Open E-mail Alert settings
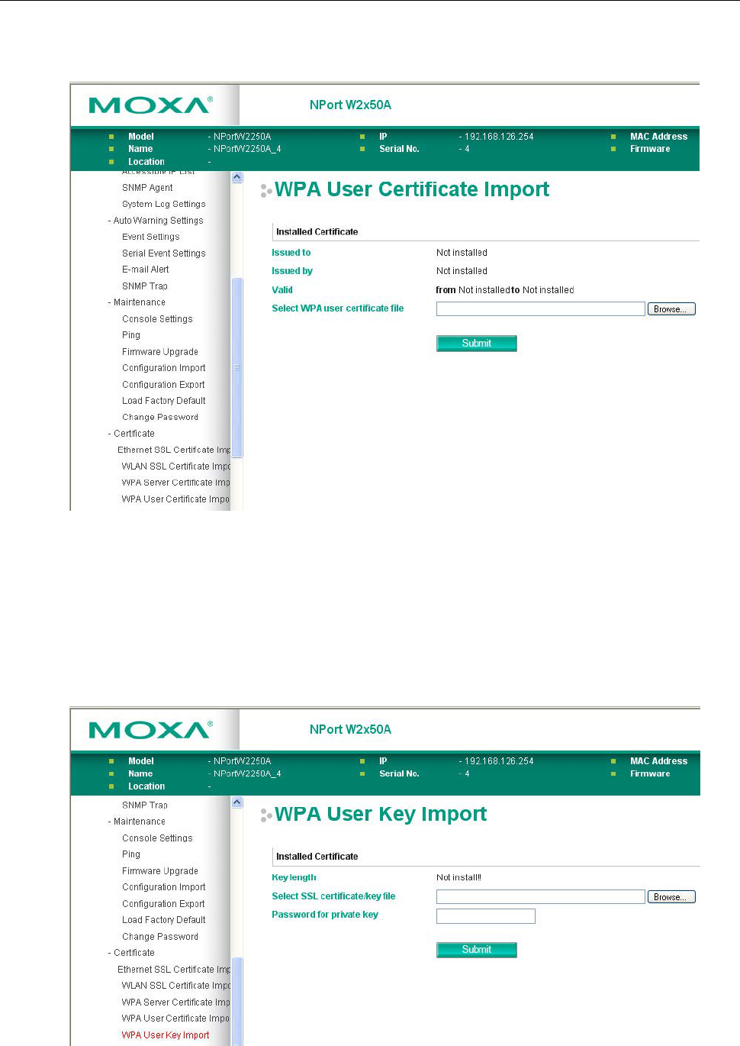This screenshot has width=740, height=1046. (146, 270)
